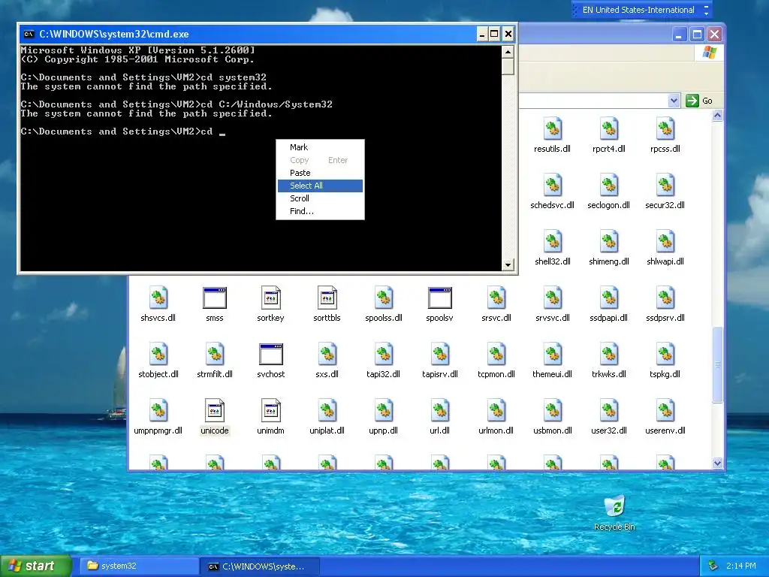
Task: Select the tcpmon.dll file icon
Action: [496, 355]
